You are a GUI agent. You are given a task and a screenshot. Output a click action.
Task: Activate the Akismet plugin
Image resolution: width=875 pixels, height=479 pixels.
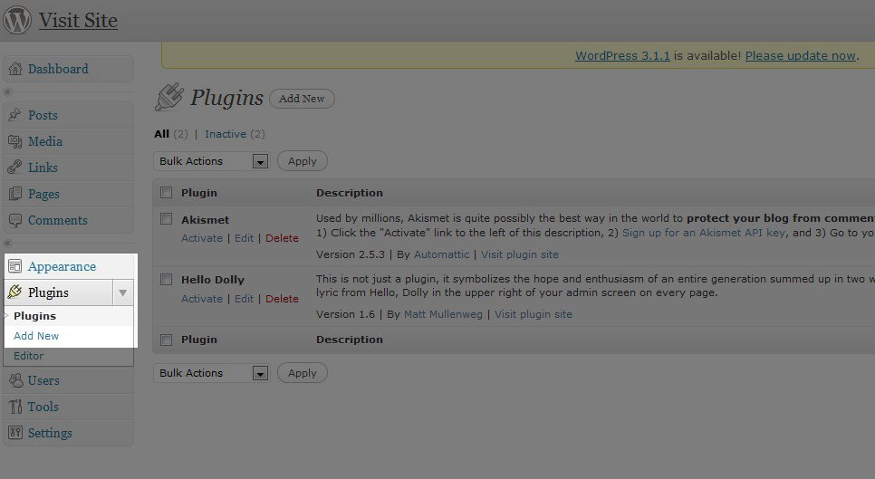click(202, 238)
